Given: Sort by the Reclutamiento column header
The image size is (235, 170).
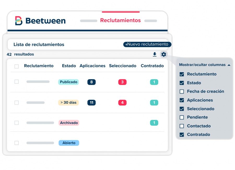Looking at the screenshot, I should coord(39,66).
